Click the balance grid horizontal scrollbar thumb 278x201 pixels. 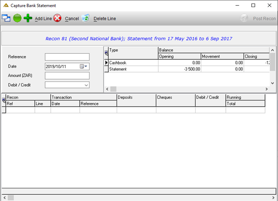pos(113,89)
